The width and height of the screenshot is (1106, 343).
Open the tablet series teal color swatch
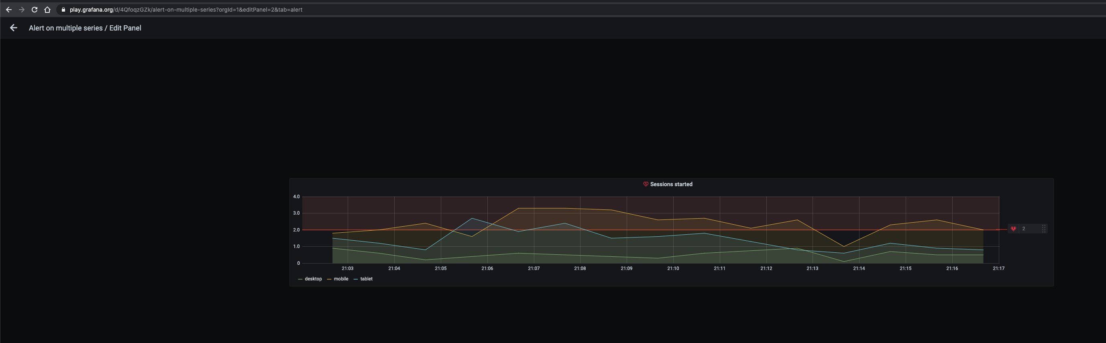point(356,279)
